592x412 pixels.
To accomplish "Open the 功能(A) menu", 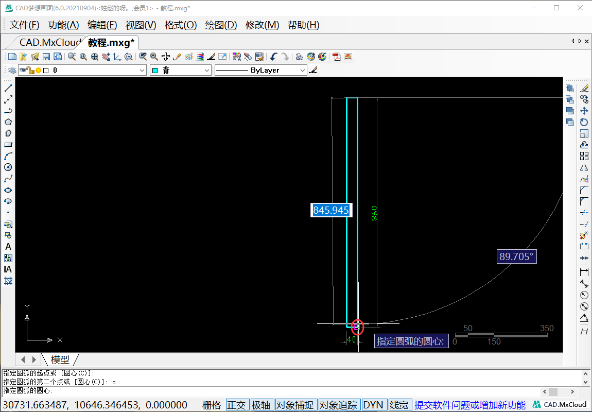I will (63, 25).
